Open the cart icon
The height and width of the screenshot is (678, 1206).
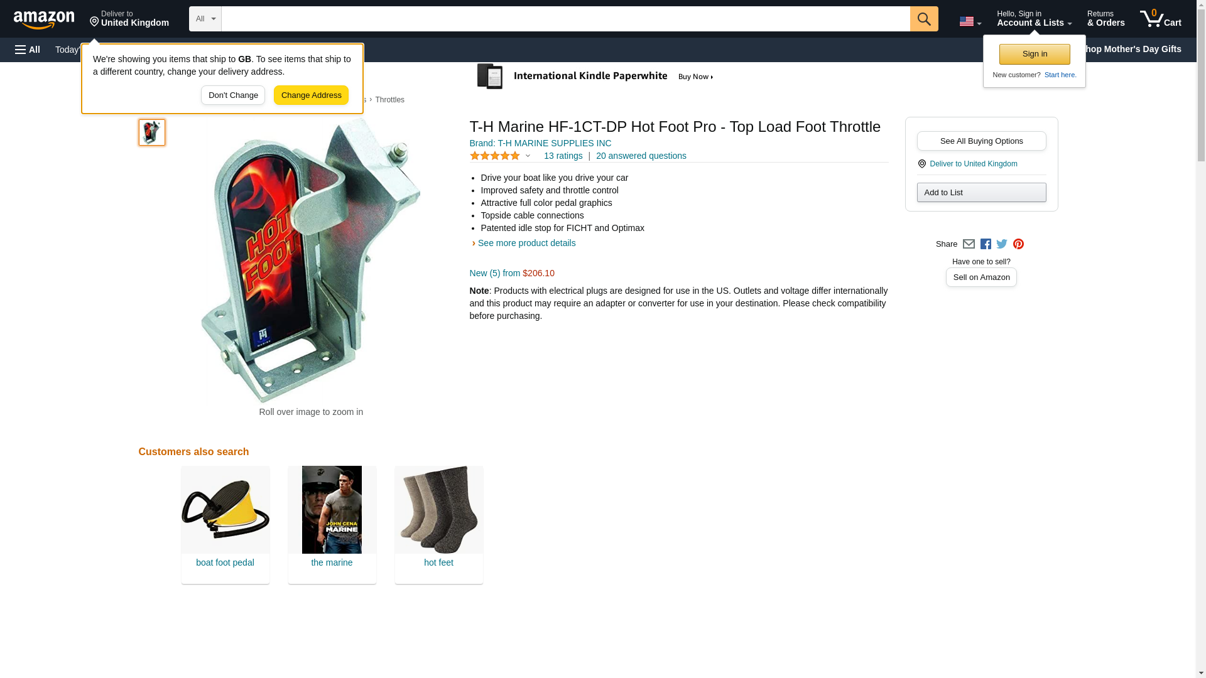[x=1160, y=19]
